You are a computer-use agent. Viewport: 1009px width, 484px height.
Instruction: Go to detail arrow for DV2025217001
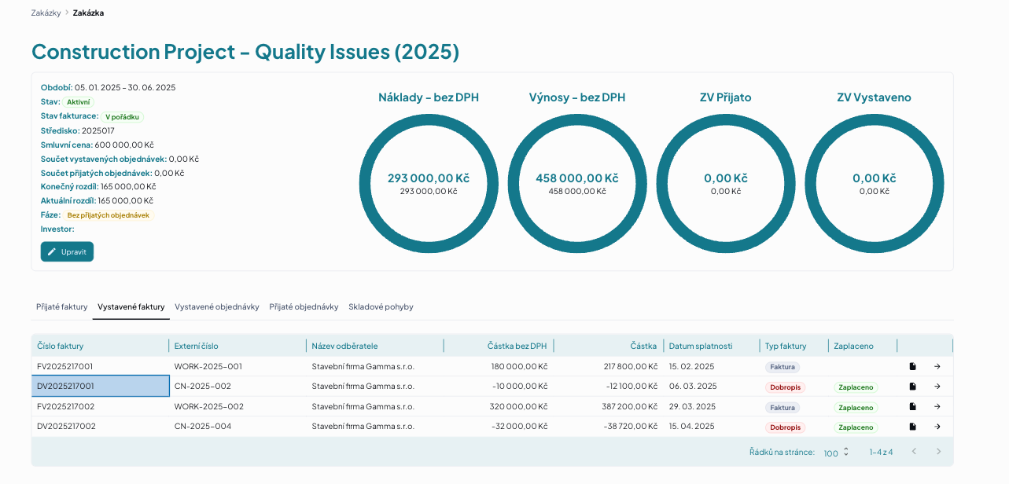(937, 387)
